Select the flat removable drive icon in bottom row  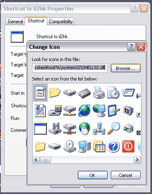click(55, 146)
